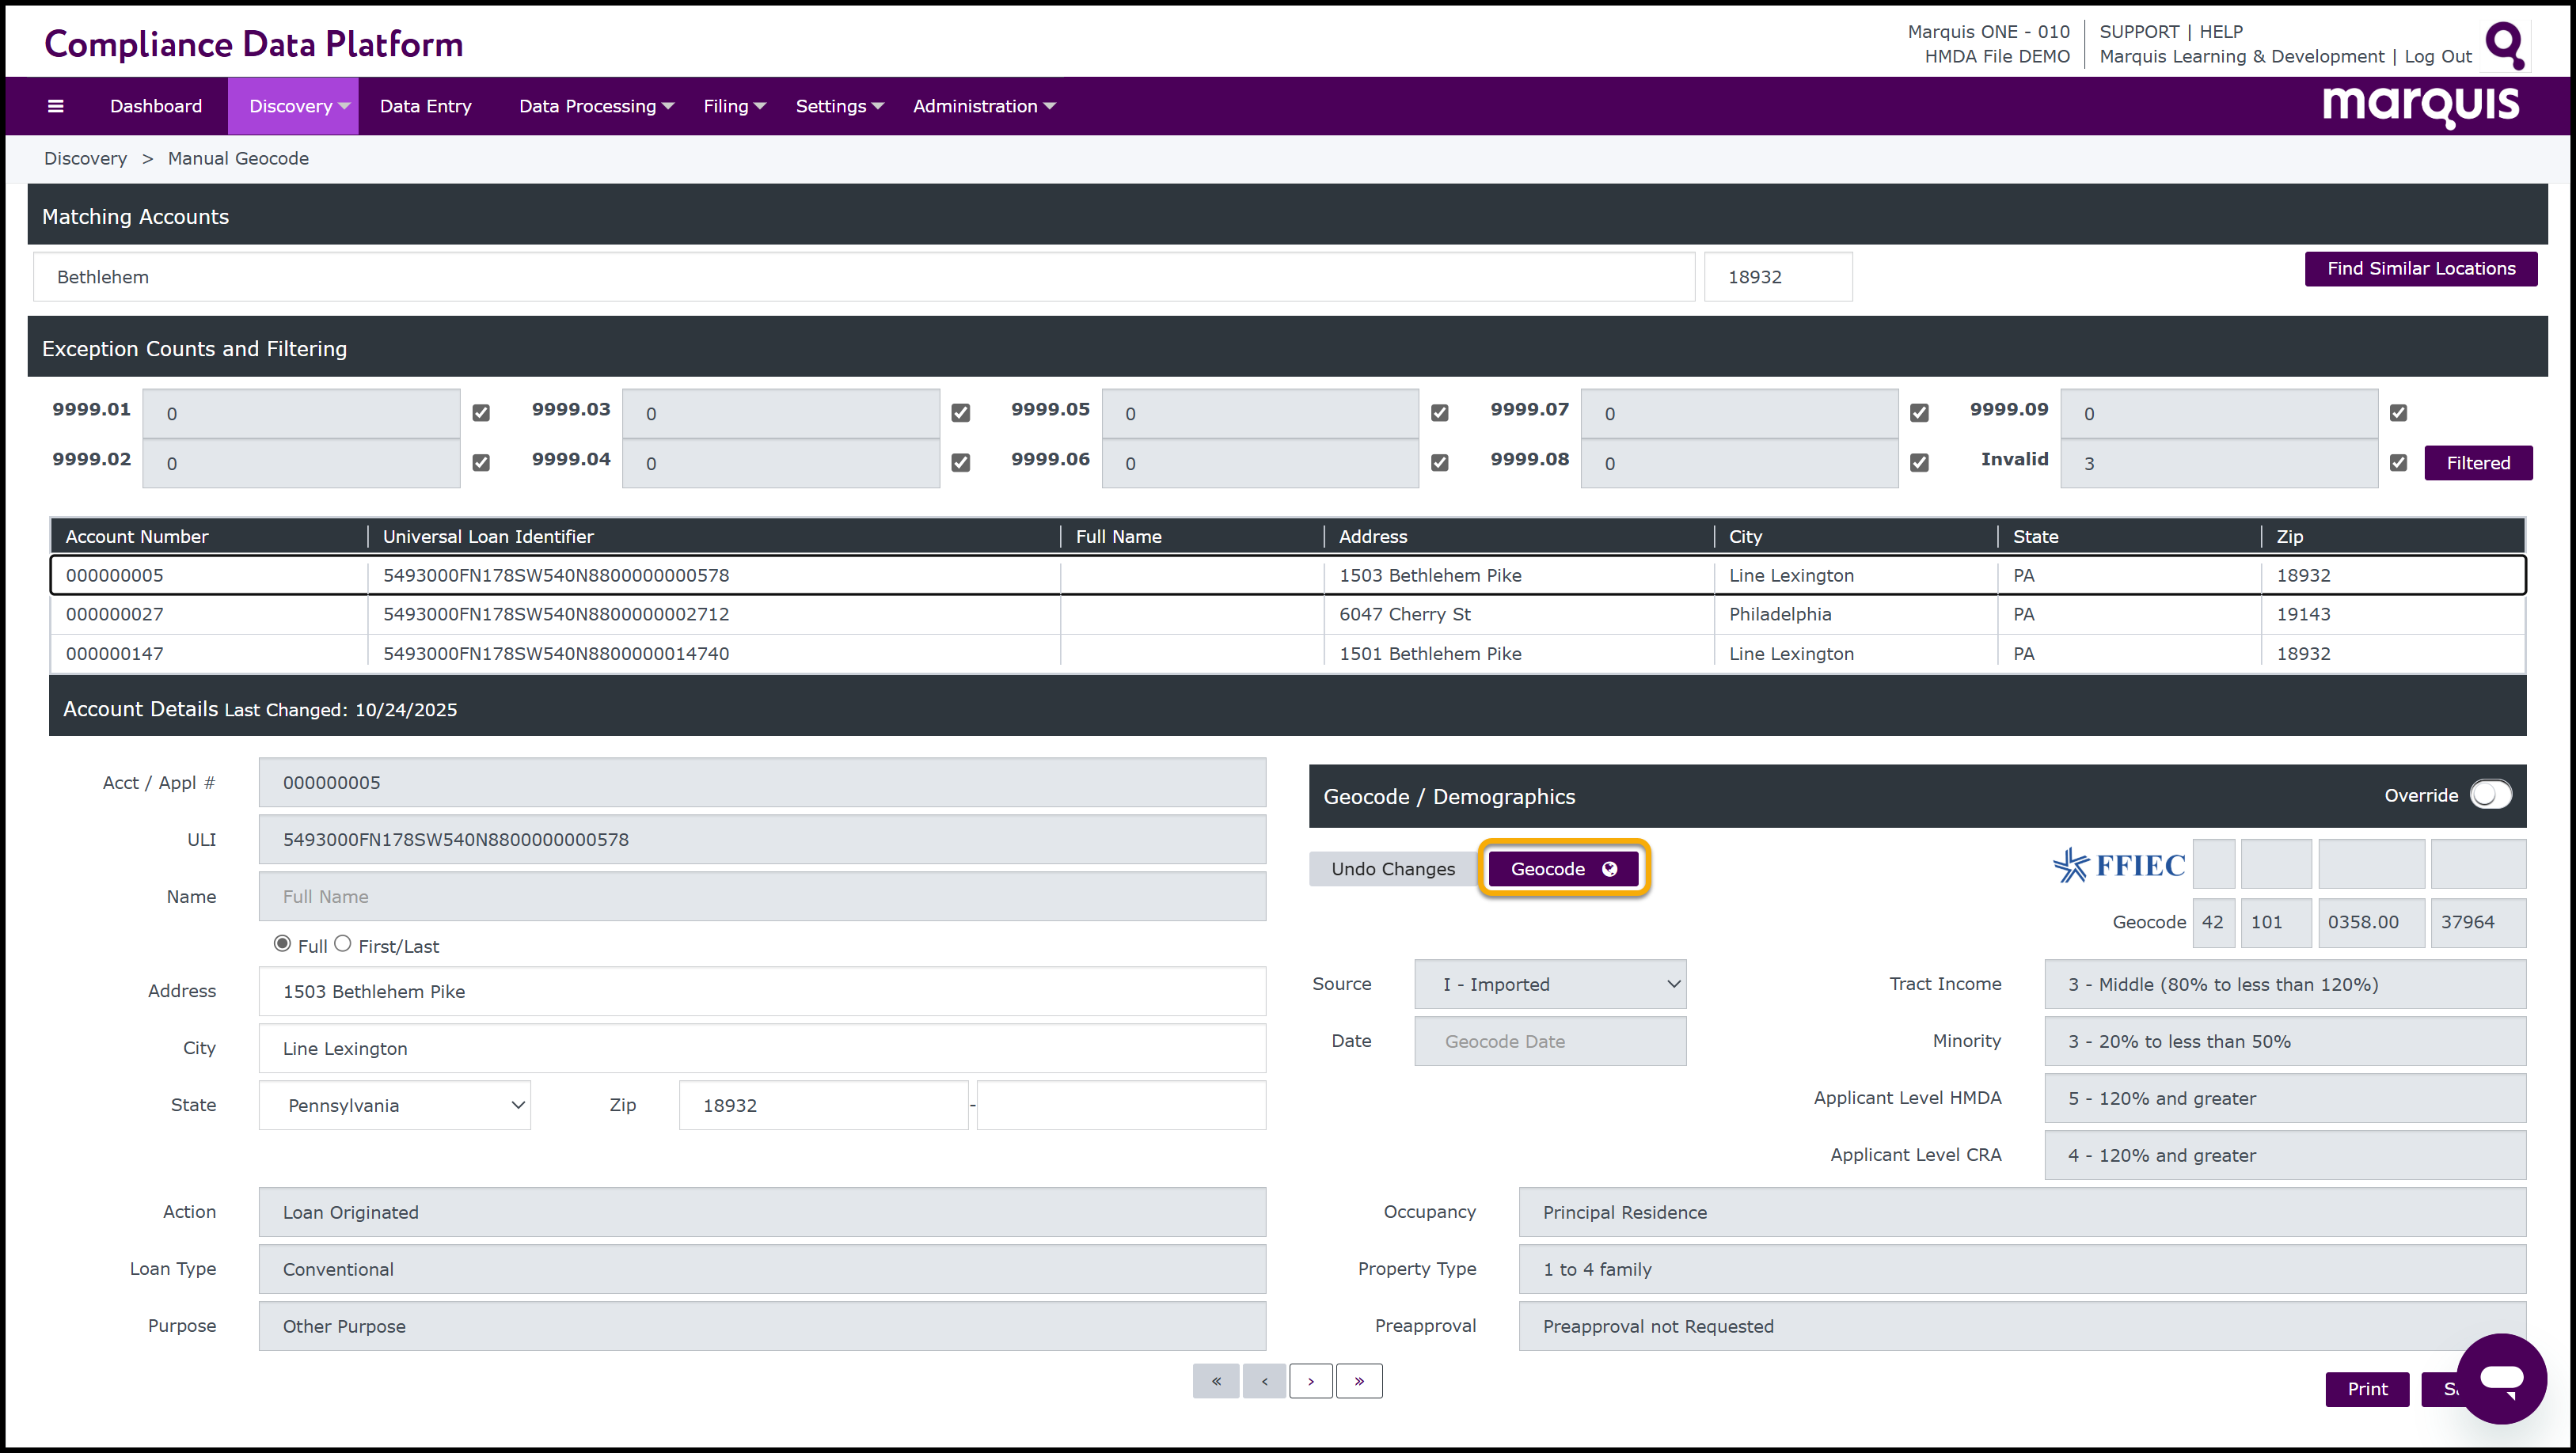Select the First/Last name radio button
This screenshot has height=1453, width=2576.
click(x=343, y=944)
